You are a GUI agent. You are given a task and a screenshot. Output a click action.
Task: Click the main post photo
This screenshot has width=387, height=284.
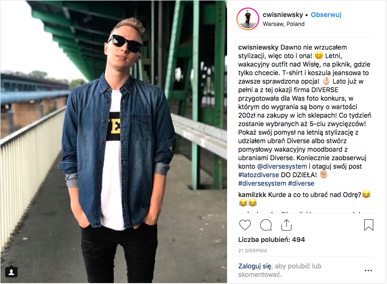pos(114,142)
